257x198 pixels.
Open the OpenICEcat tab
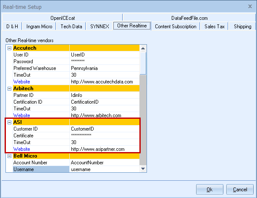click(x=63, y=18)
